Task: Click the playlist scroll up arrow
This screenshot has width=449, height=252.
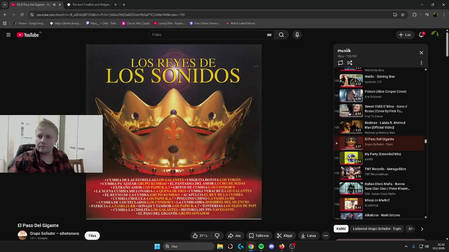Action: tap(426, 70)
